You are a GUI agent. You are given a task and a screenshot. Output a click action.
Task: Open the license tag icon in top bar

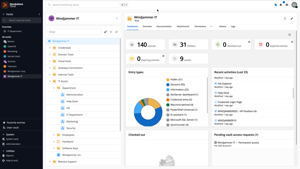pyautogui.click(x=276, y=5)
